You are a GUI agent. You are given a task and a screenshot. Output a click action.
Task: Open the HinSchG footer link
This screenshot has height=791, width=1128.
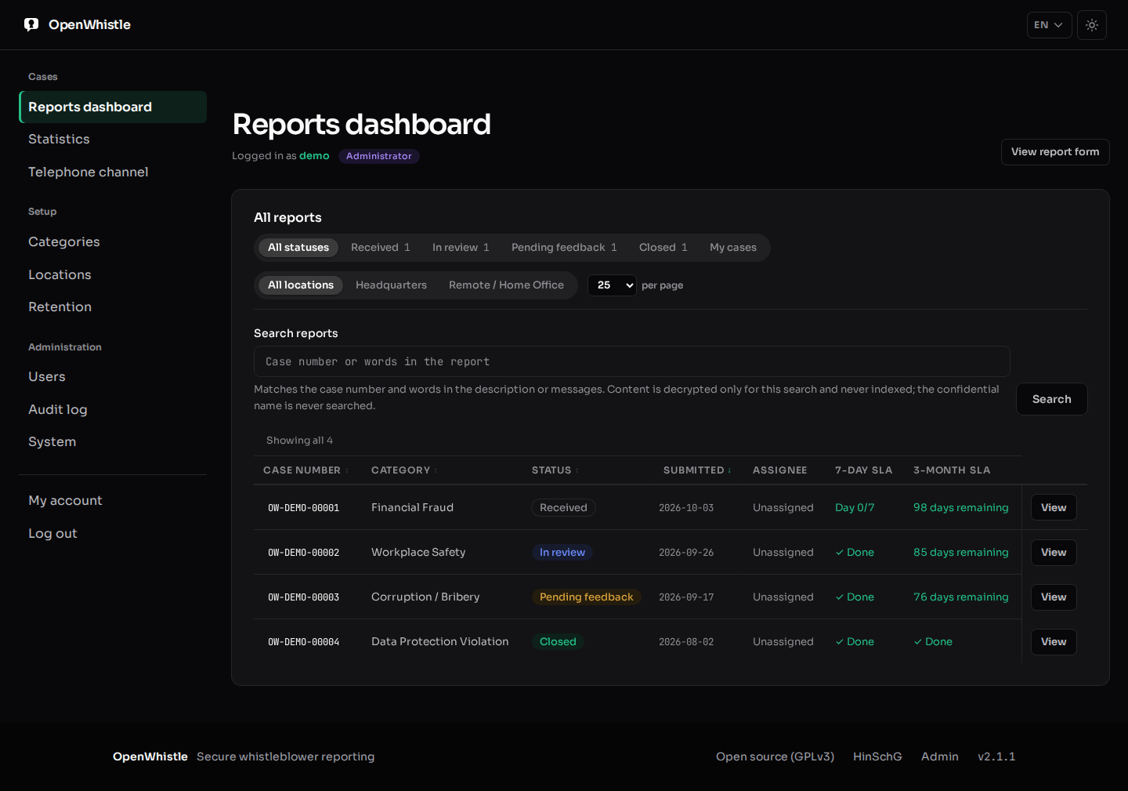pos(877,757)
